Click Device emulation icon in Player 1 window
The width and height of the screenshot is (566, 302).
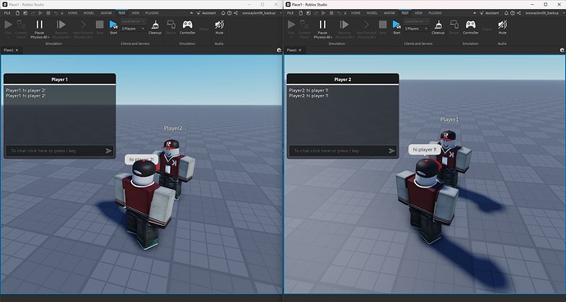tap(171, 25)
